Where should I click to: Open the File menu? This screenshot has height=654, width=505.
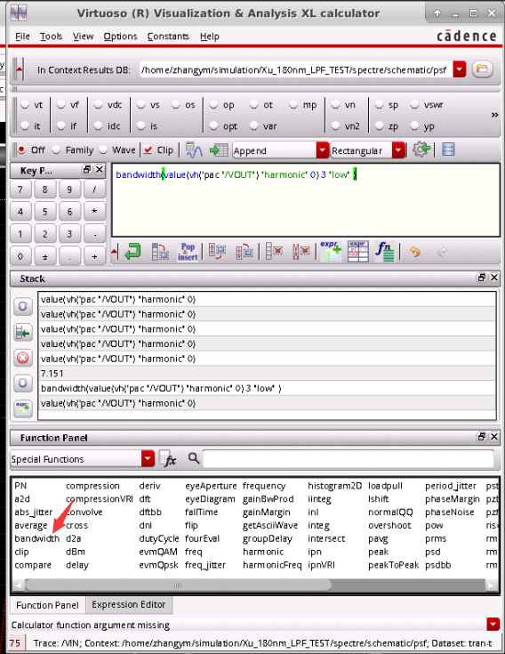click(x=22, y=36)
